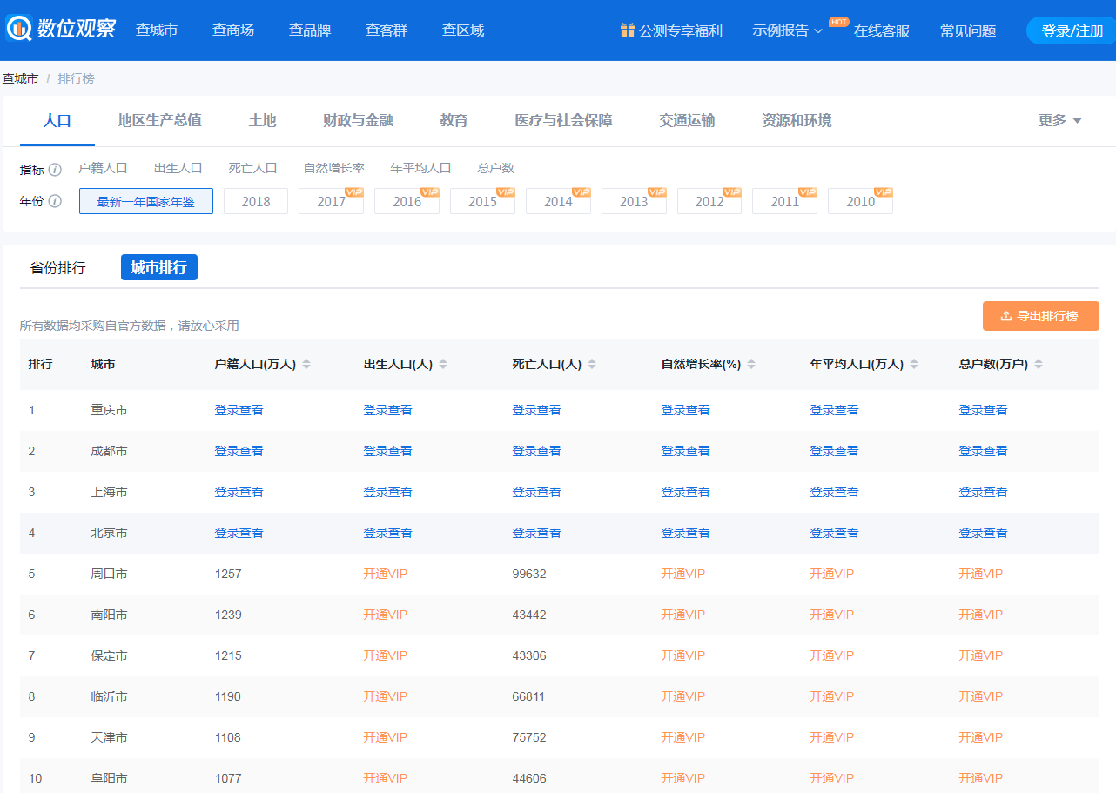Open the 查商场 navigation menu
The height and width of the screenshot is (793, 1116).
click(x=233, y=30)
